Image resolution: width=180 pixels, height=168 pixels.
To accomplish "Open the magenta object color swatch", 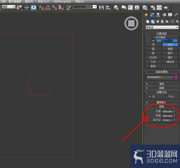I will 176,77.
